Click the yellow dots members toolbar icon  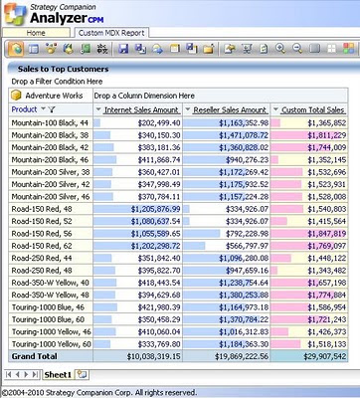click(x=51, y=49)
